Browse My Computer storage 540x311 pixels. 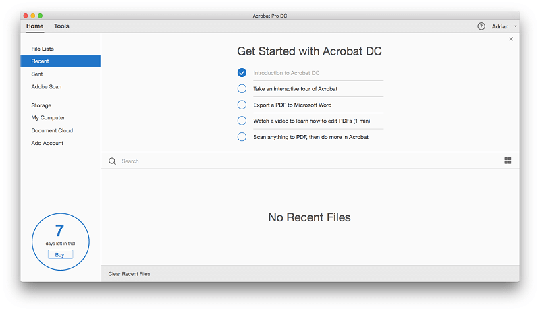(48, 117)
